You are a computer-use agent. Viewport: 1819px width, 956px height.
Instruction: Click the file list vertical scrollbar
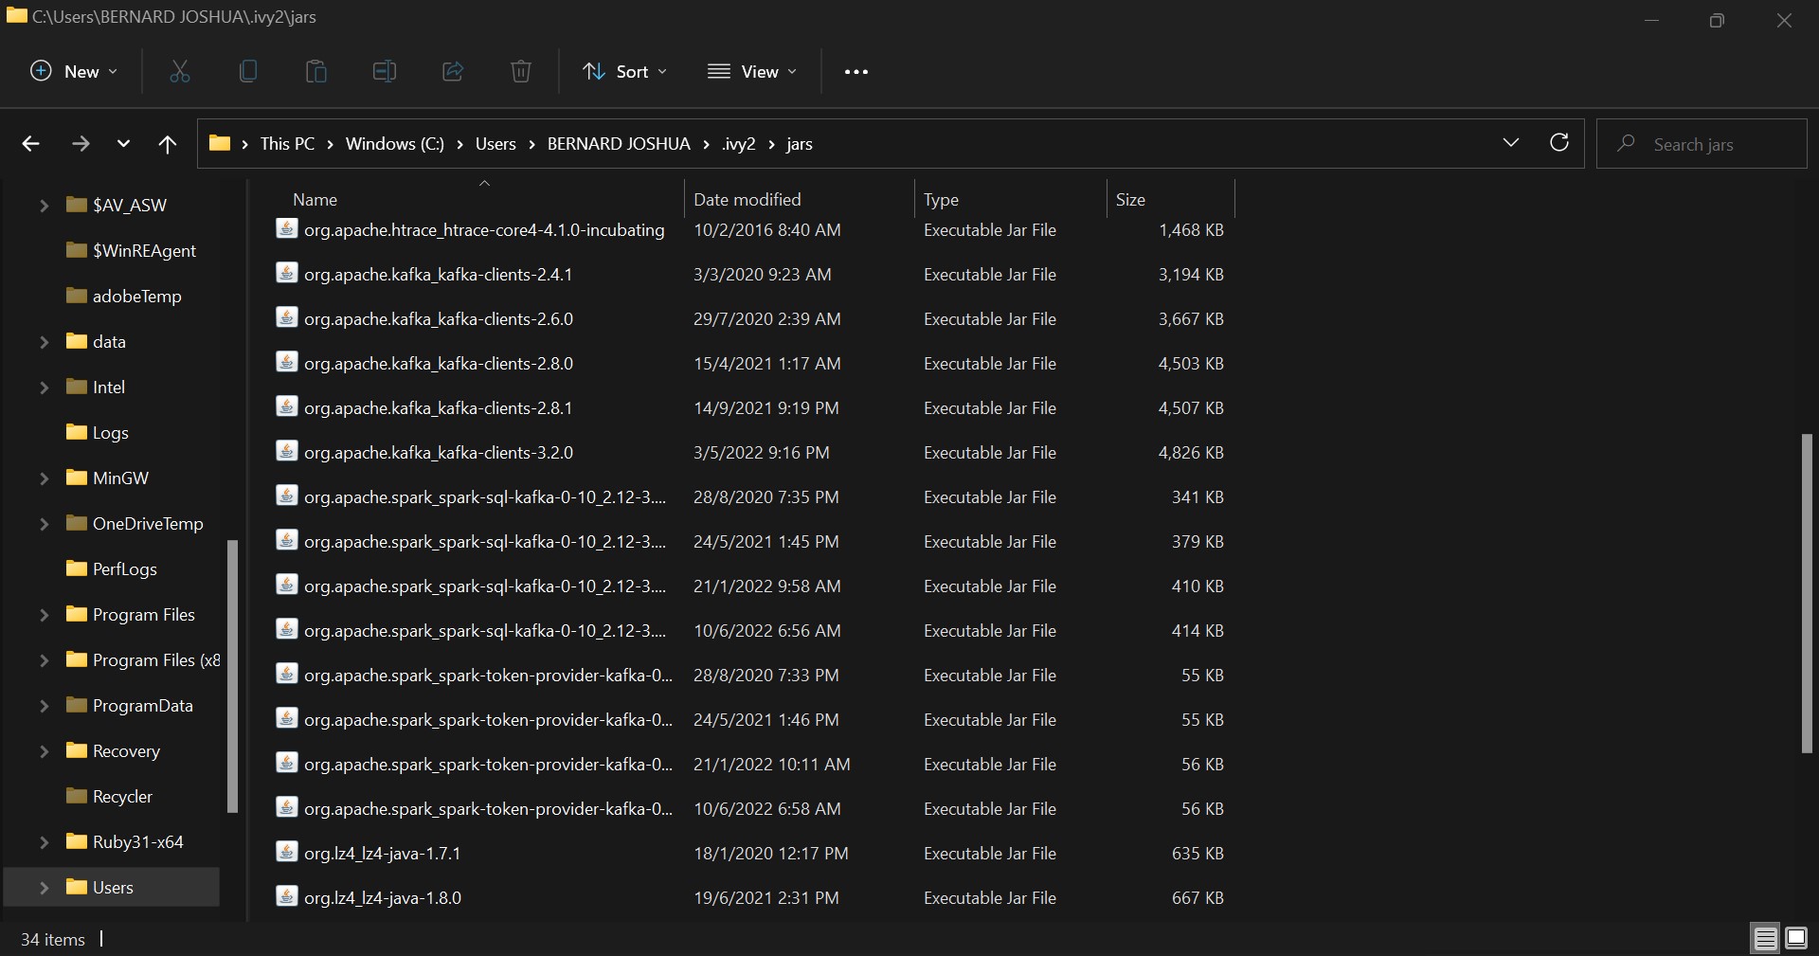[1806, 593]
